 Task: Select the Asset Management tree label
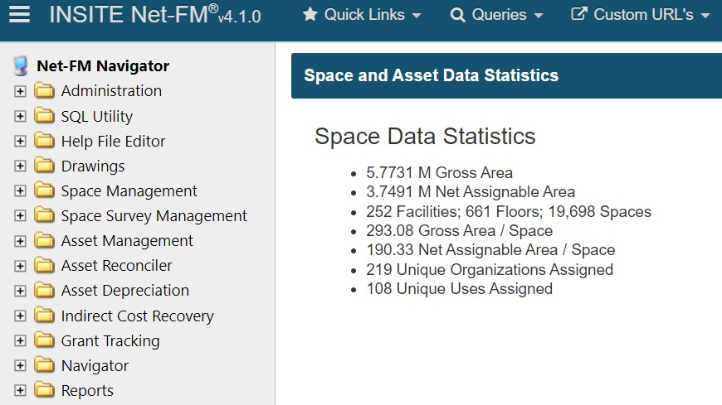(127, 240)
